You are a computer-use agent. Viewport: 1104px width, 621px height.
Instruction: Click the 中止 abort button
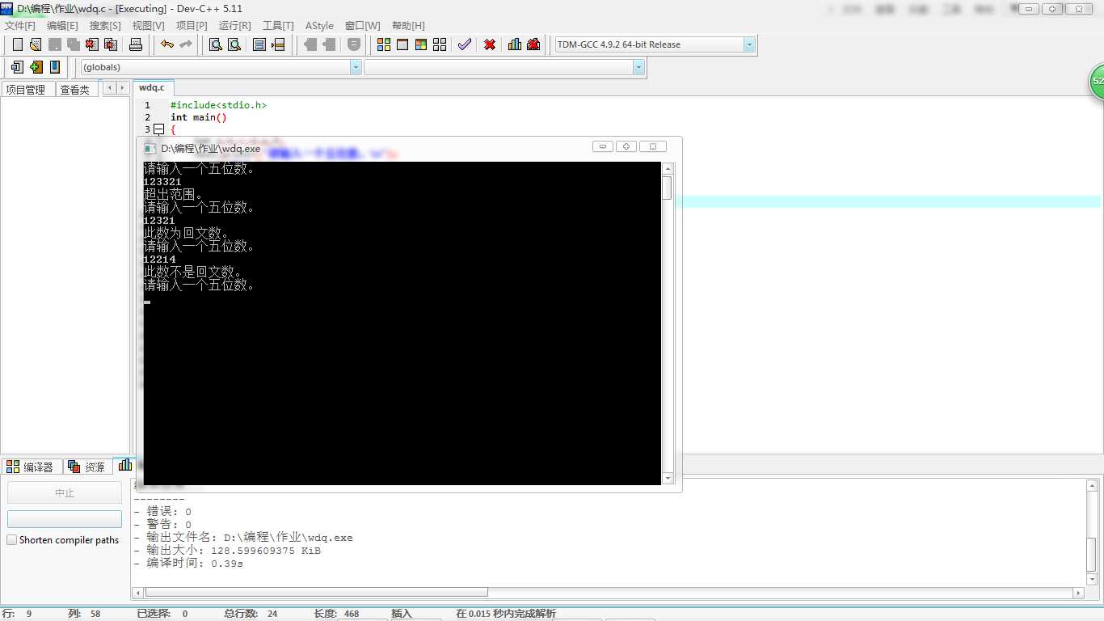tap(65, 492)
